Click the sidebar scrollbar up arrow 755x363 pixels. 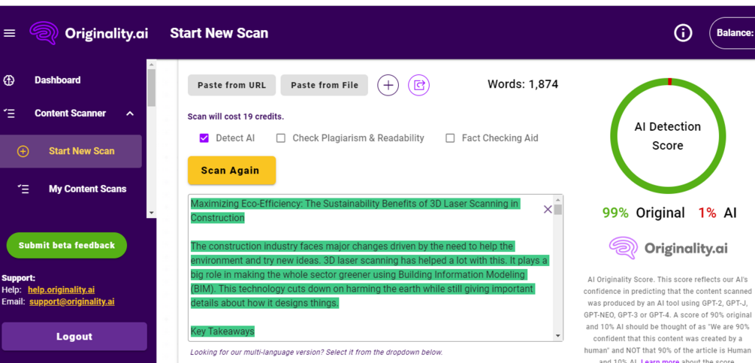tap(152, 64)
